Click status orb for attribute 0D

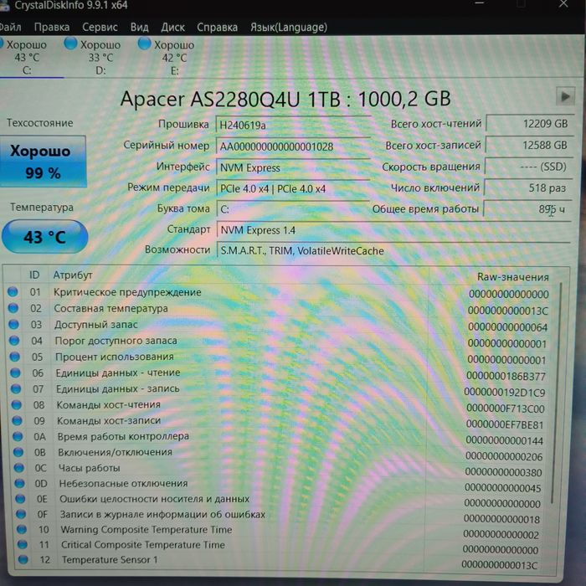pyautogui.click(x=20, y=484)
